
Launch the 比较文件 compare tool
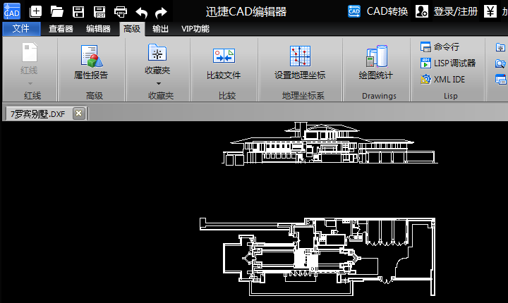[224, 63]
